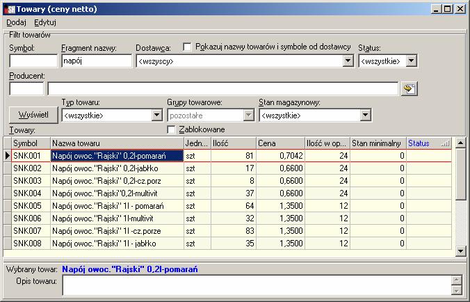The height and width of the screenshot is (302, 470).
Task: Select the SNK008 symbol cell
Action: (x=31, y=244)
